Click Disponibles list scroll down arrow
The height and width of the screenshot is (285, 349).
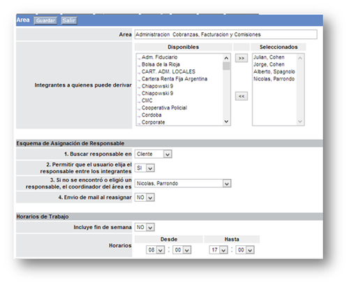tap(226, 122)
